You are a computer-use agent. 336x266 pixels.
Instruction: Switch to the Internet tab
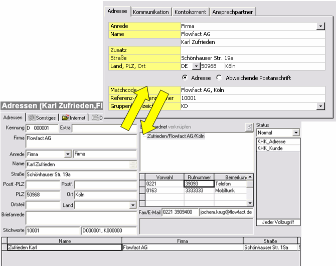[x=74, y=117]
